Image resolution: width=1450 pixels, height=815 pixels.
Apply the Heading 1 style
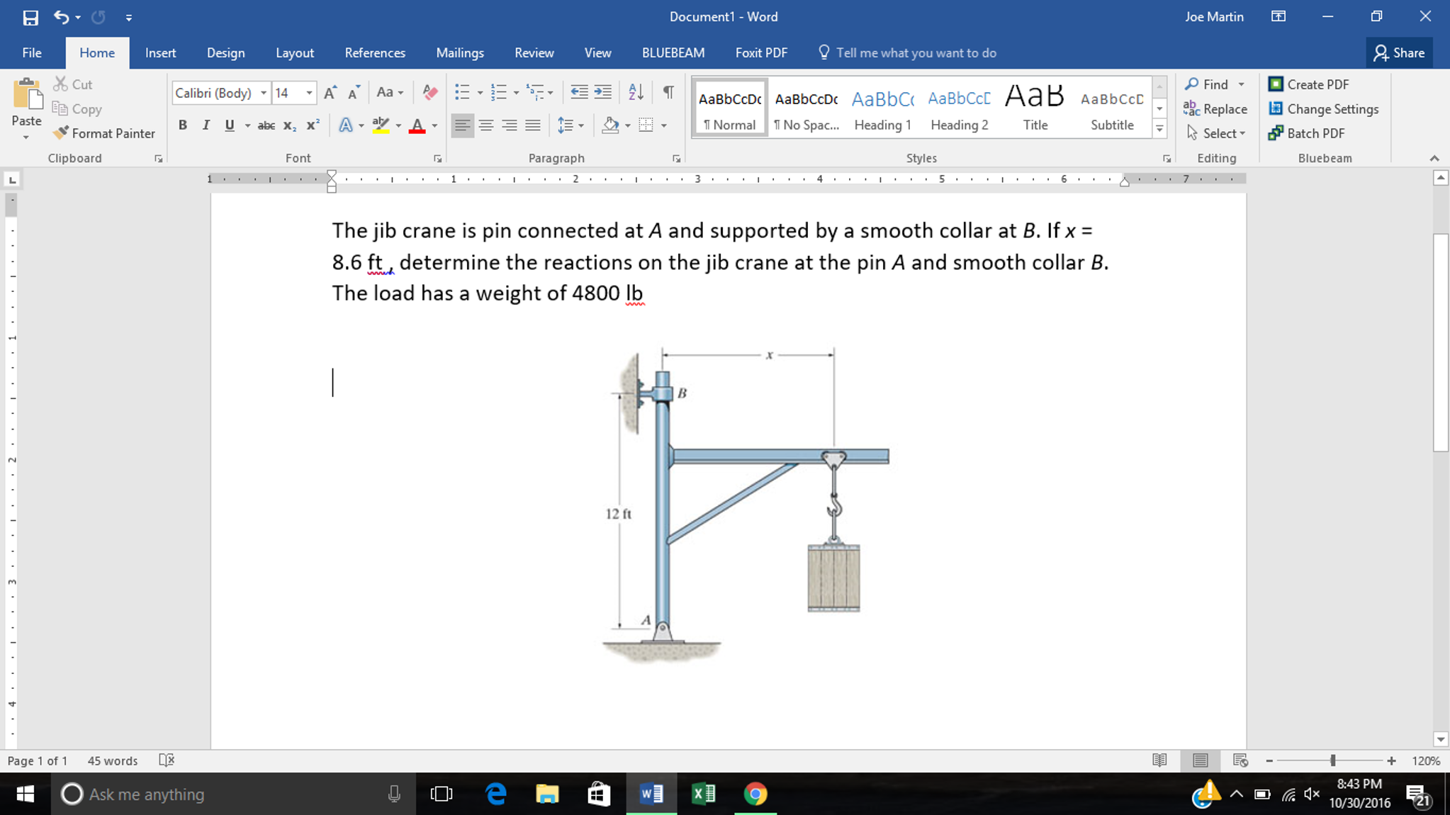pyautogui.click(x=882, y=108)
